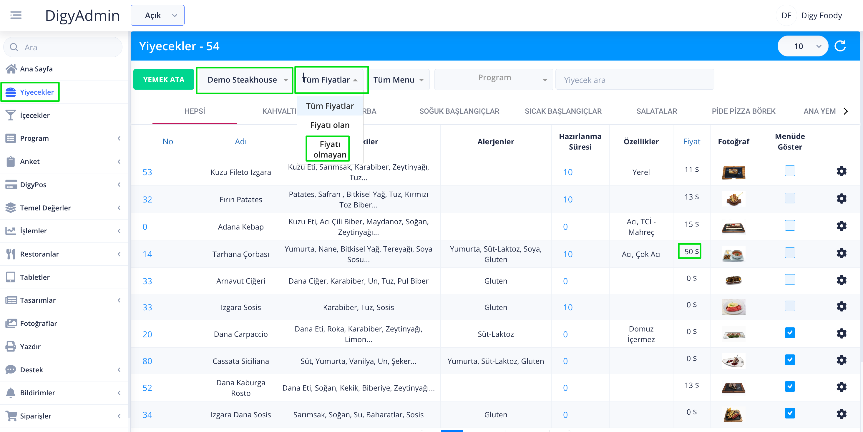The width and height of the screenshot is (863, 432).
Task: Open Yazdır printer icon in sidebar
Action: coord(11,346)
